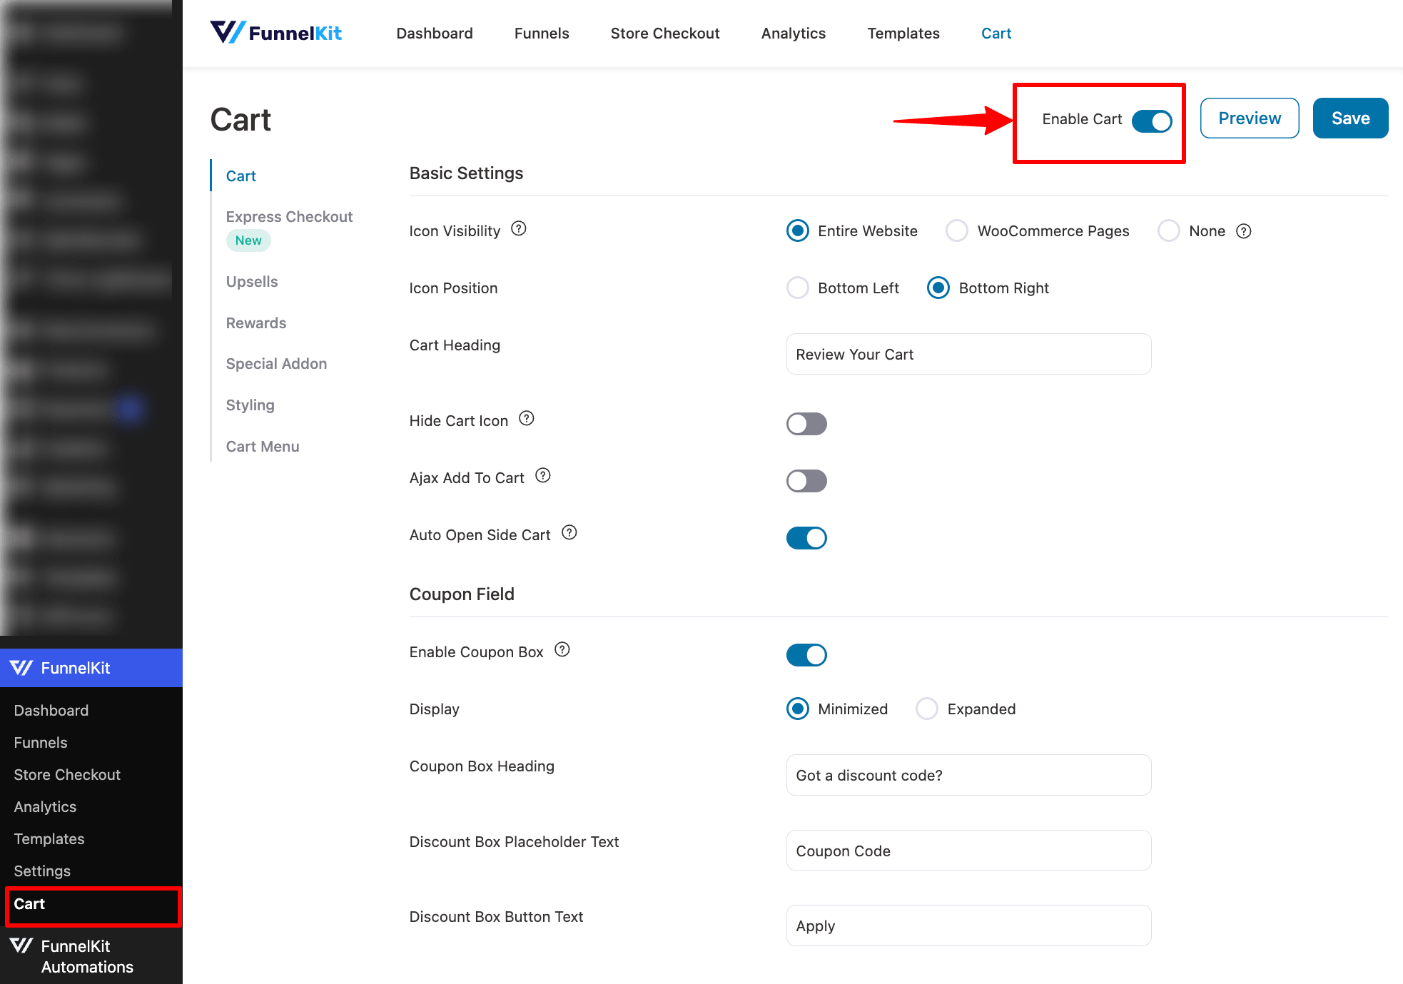1403x984 pixels.
Task: Open Analytics in top navigation
Action: pyautogui.click(x=794, y=34)
